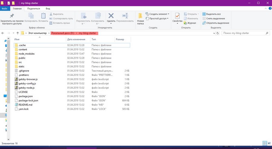Select the README.md file

(x=72, y=105)
